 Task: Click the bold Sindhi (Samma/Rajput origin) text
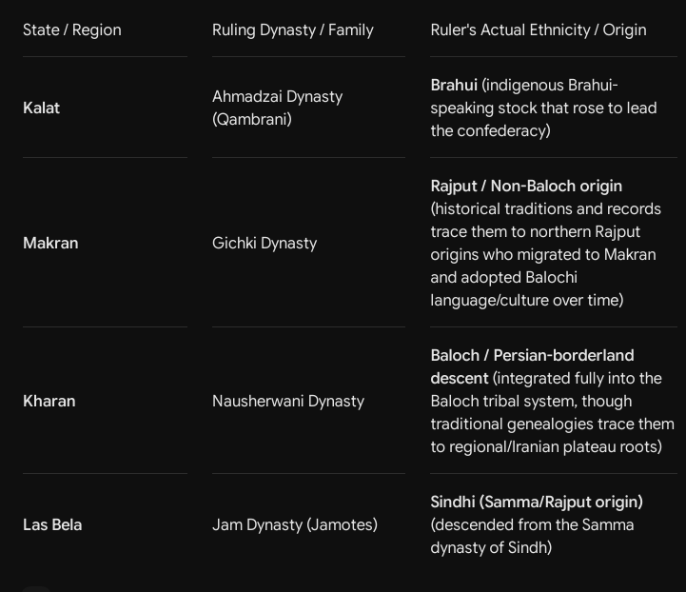pos(537,502)
